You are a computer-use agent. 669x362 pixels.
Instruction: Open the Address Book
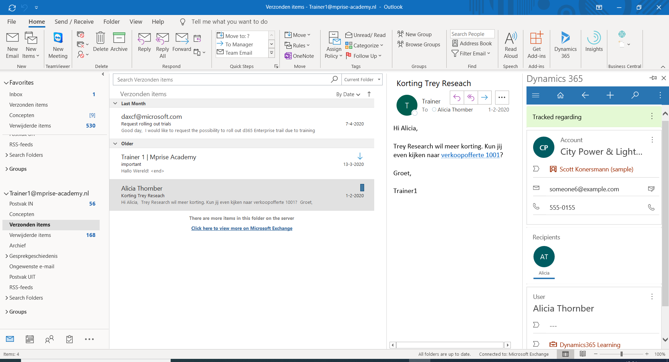tap(472, 44)
